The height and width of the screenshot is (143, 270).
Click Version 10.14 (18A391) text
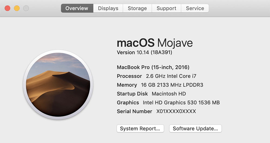point(144,52)
